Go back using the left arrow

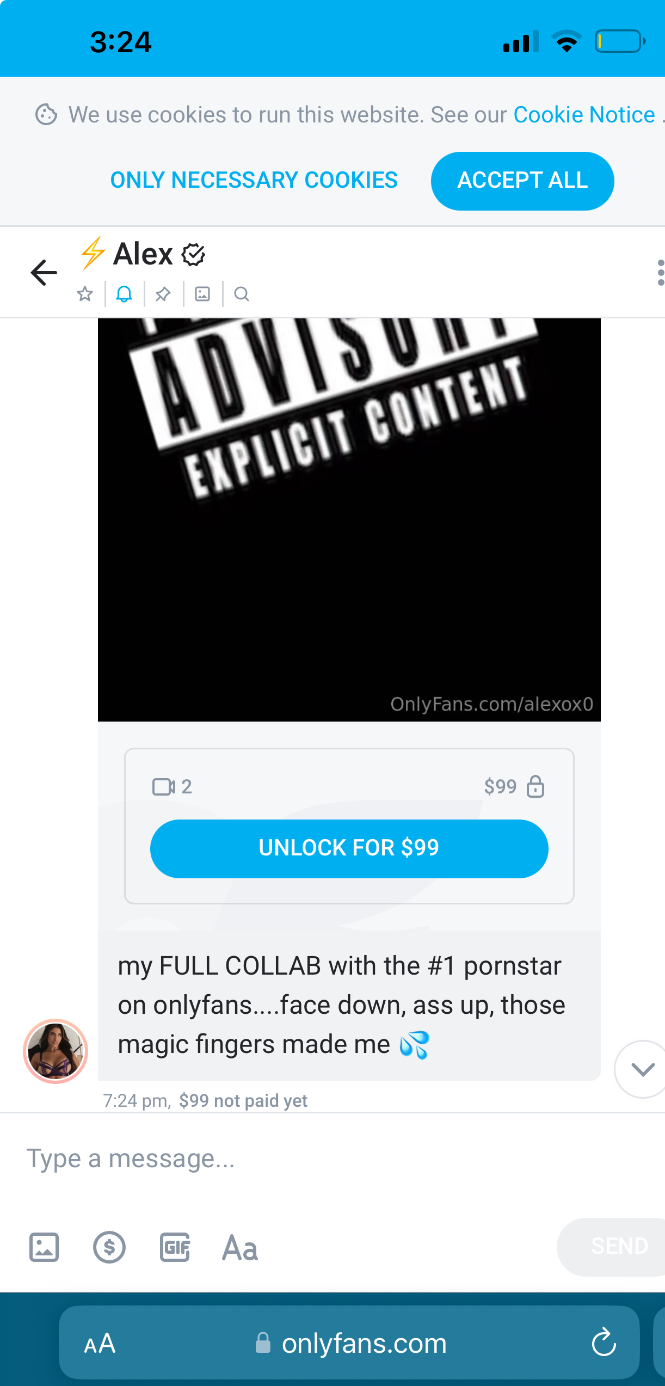[44, 272]
